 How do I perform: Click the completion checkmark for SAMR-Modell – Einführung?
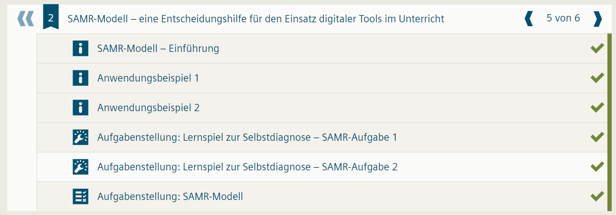click(x=597, y=48)
